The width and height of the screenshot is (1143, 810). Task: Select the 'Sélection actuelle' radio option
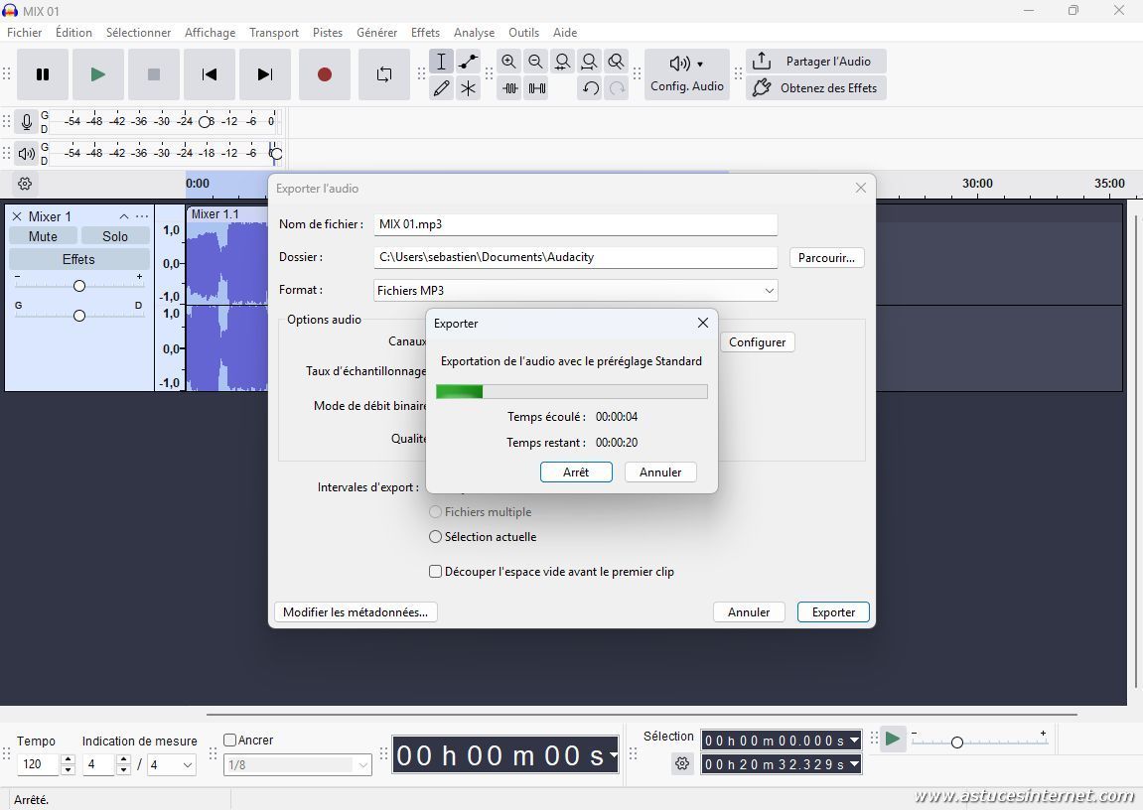pos(435,537)
